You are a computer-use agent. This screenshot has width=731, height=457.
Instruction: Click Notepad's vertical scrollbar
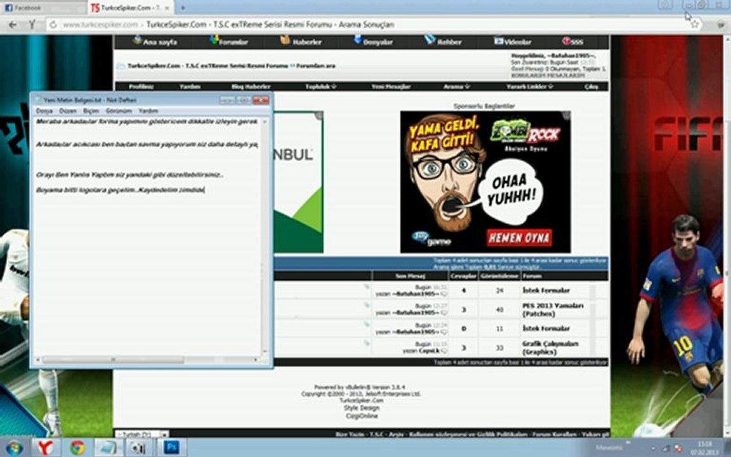265,236
